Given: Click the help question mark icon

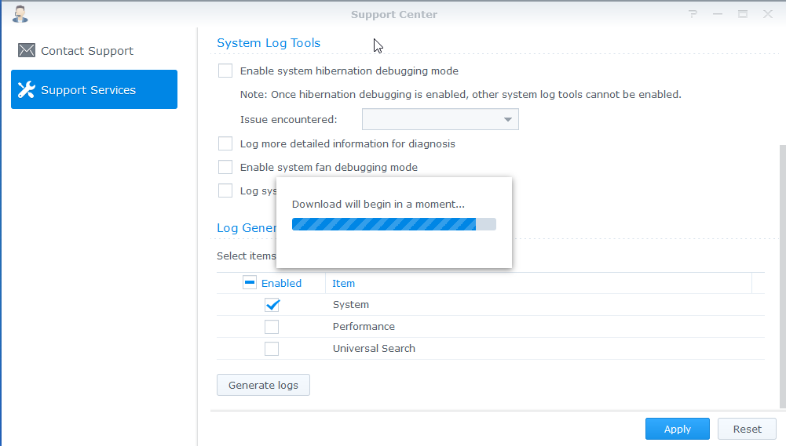Looking at the screenshot, I should (693, 14).
